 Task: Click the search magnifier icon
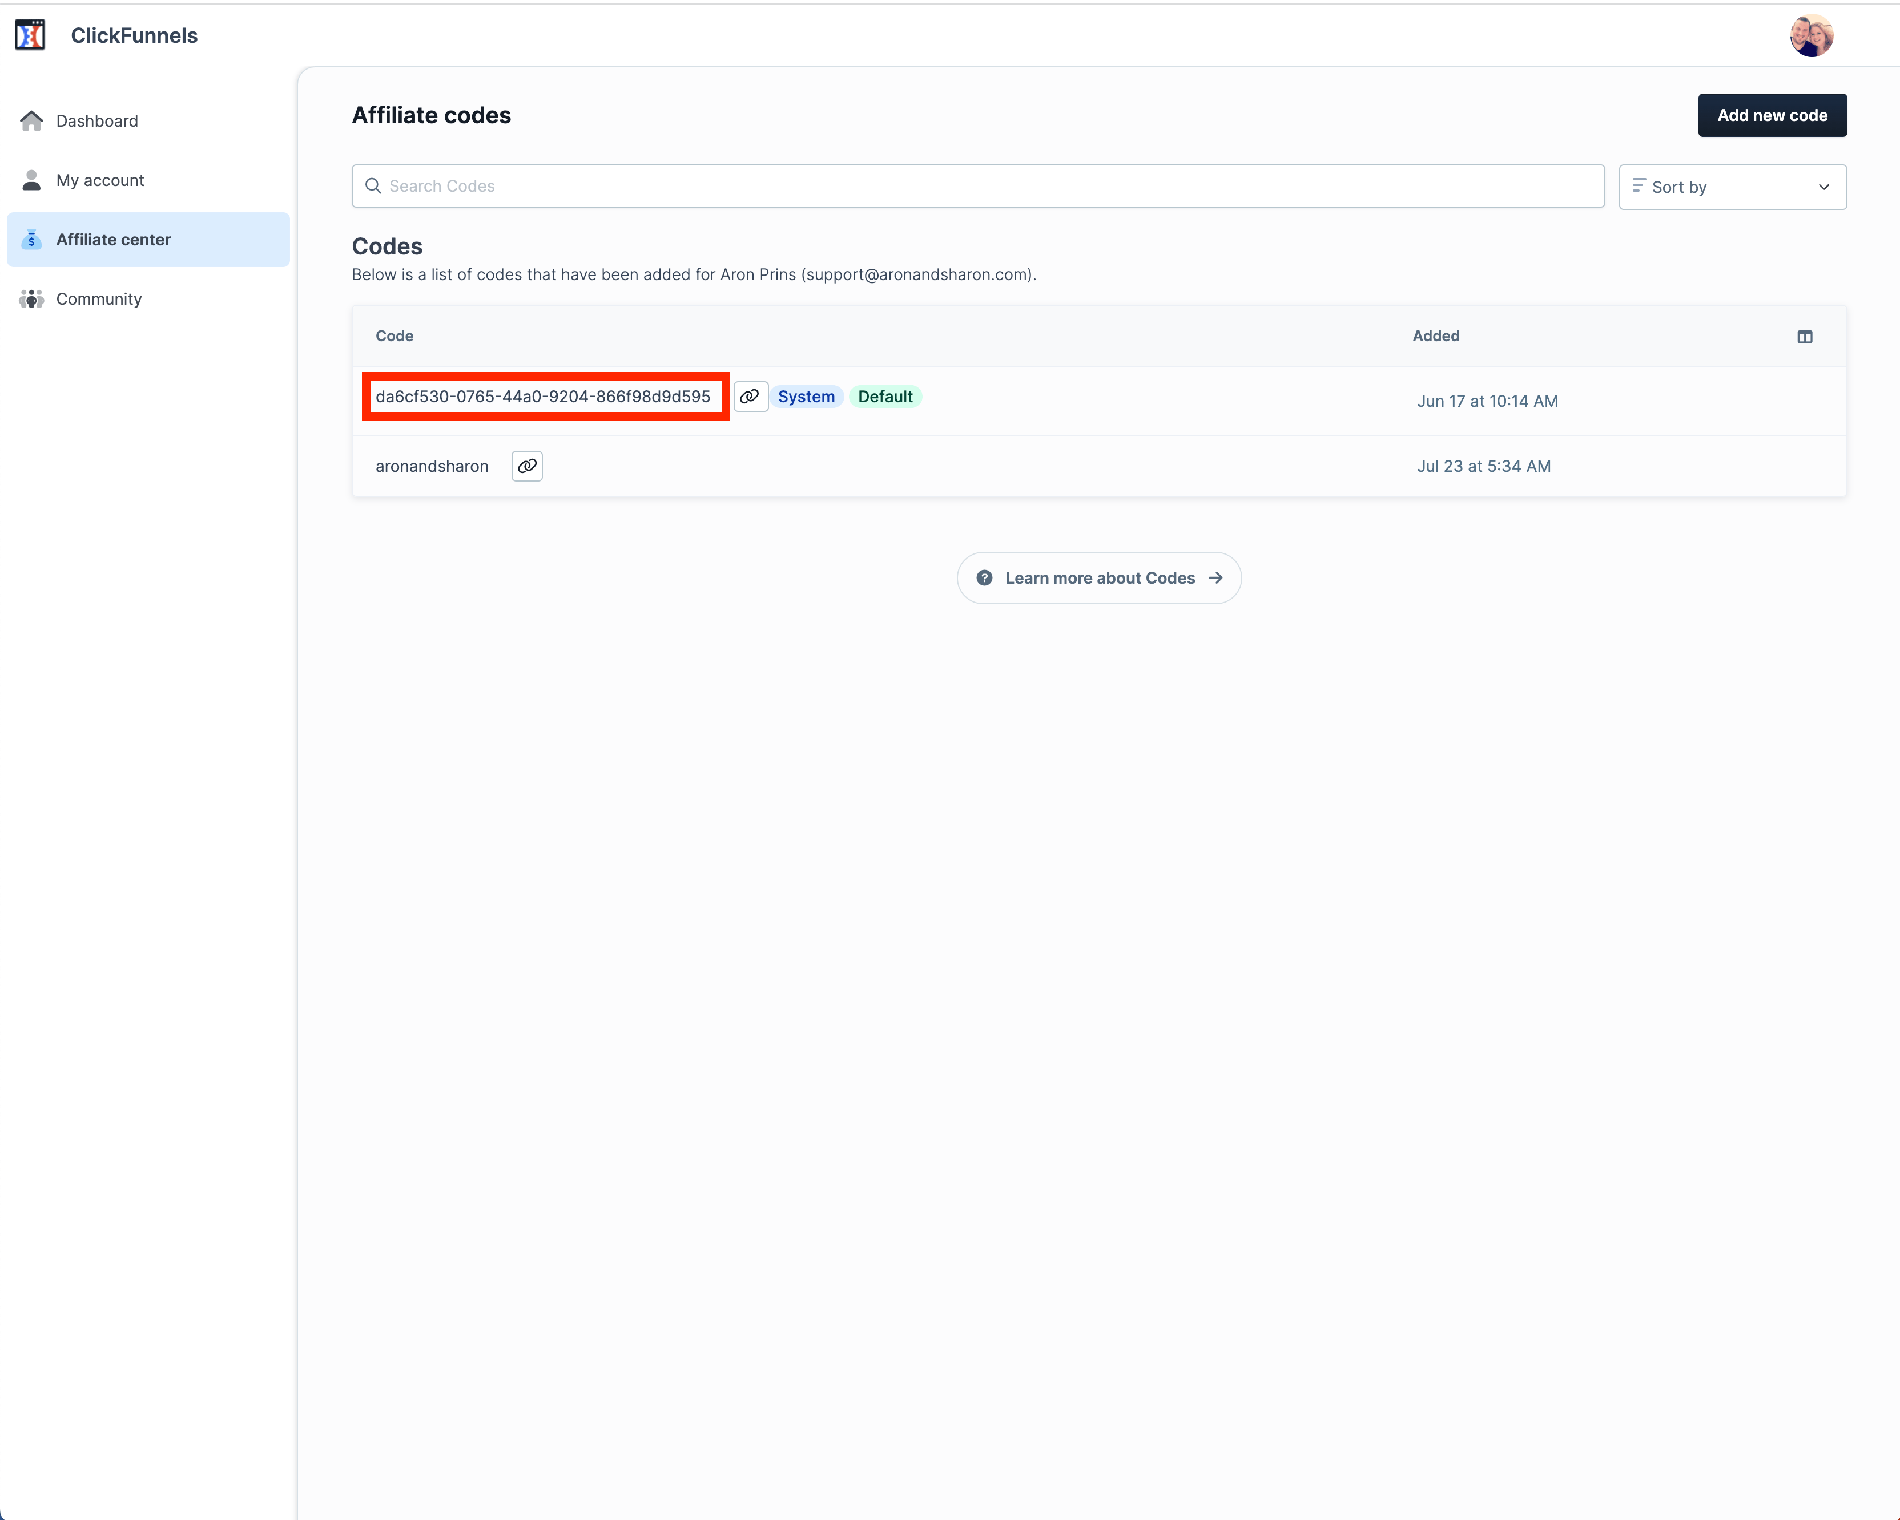[373, 186]
